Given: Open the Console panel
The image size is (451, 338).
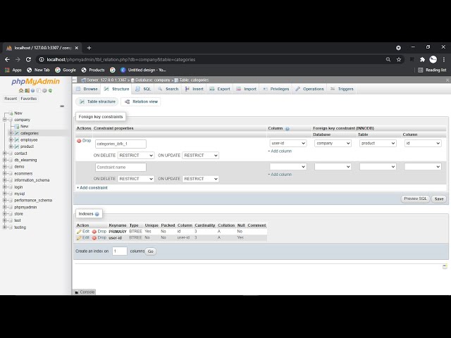Looking at the screenshot, I should tap(85, 292).
